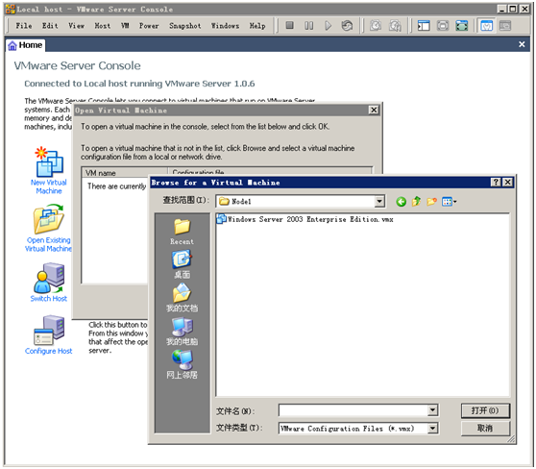Click the New Virtual Machine icon
Image resolution: width=536 pixels, height=469 pixels.
point(49,161)
